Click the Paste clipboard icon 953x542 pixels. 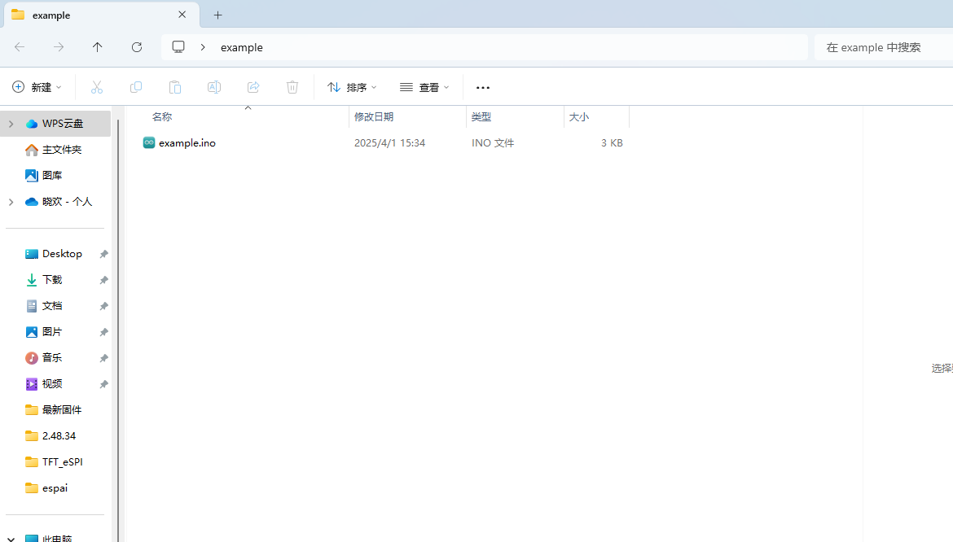[175, 87]
